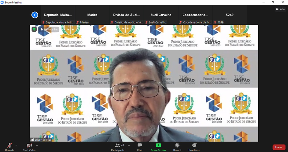Unmute the microphone
The height and width of the screenshot is (152, 288).
10,146
